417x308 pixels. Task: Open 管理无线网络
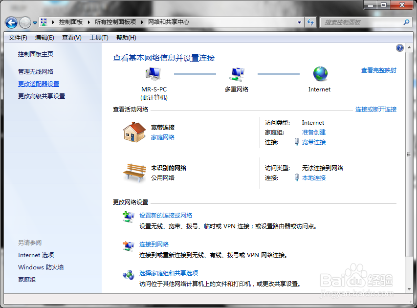(36, 71)
